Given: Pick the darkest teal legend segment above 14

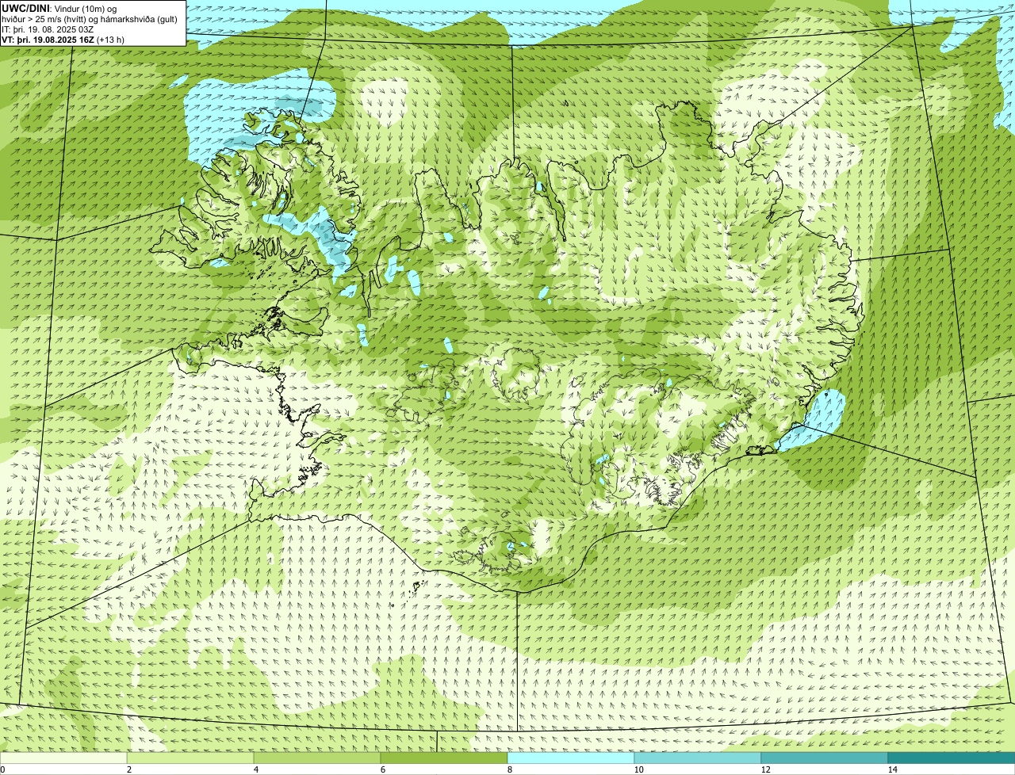Looking at the screenshot, I should (x=952, y=758).
